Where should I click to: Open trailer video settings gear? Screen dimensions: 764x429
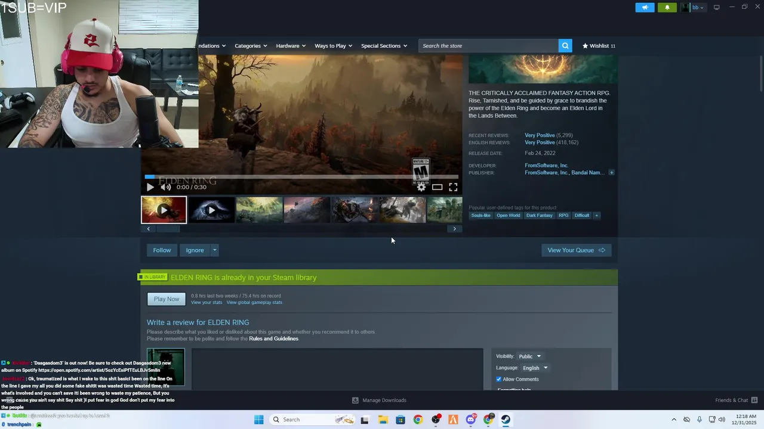tap(421, 187)
